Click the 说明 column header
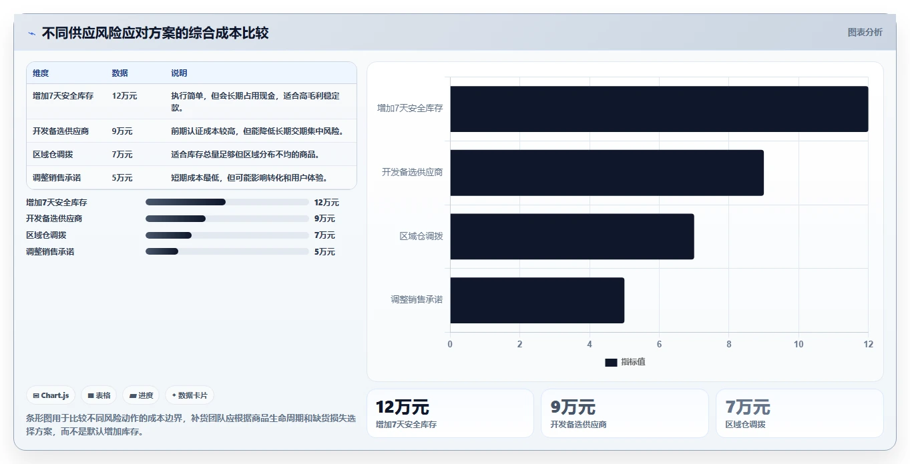The height and width of the screenshot is (464, 910). coord(179,73)
